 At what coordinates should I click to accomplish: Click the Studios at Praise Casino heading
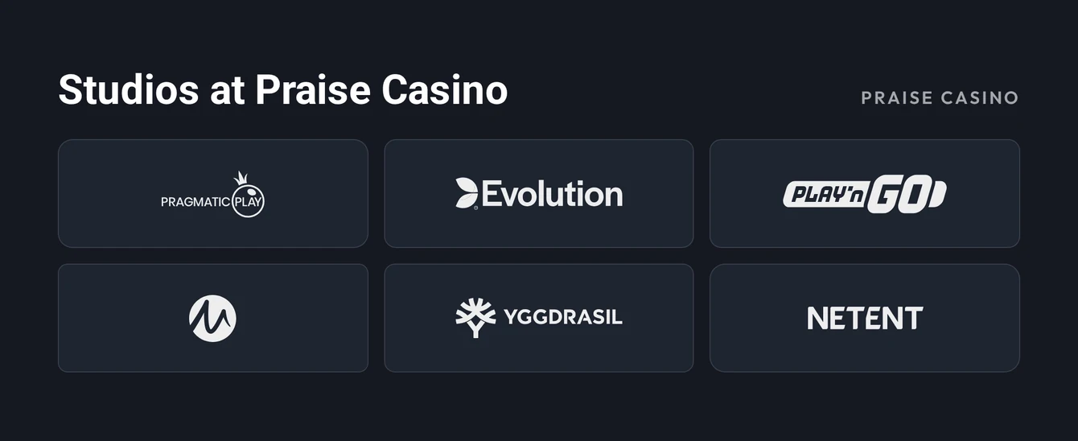(283, 89)
